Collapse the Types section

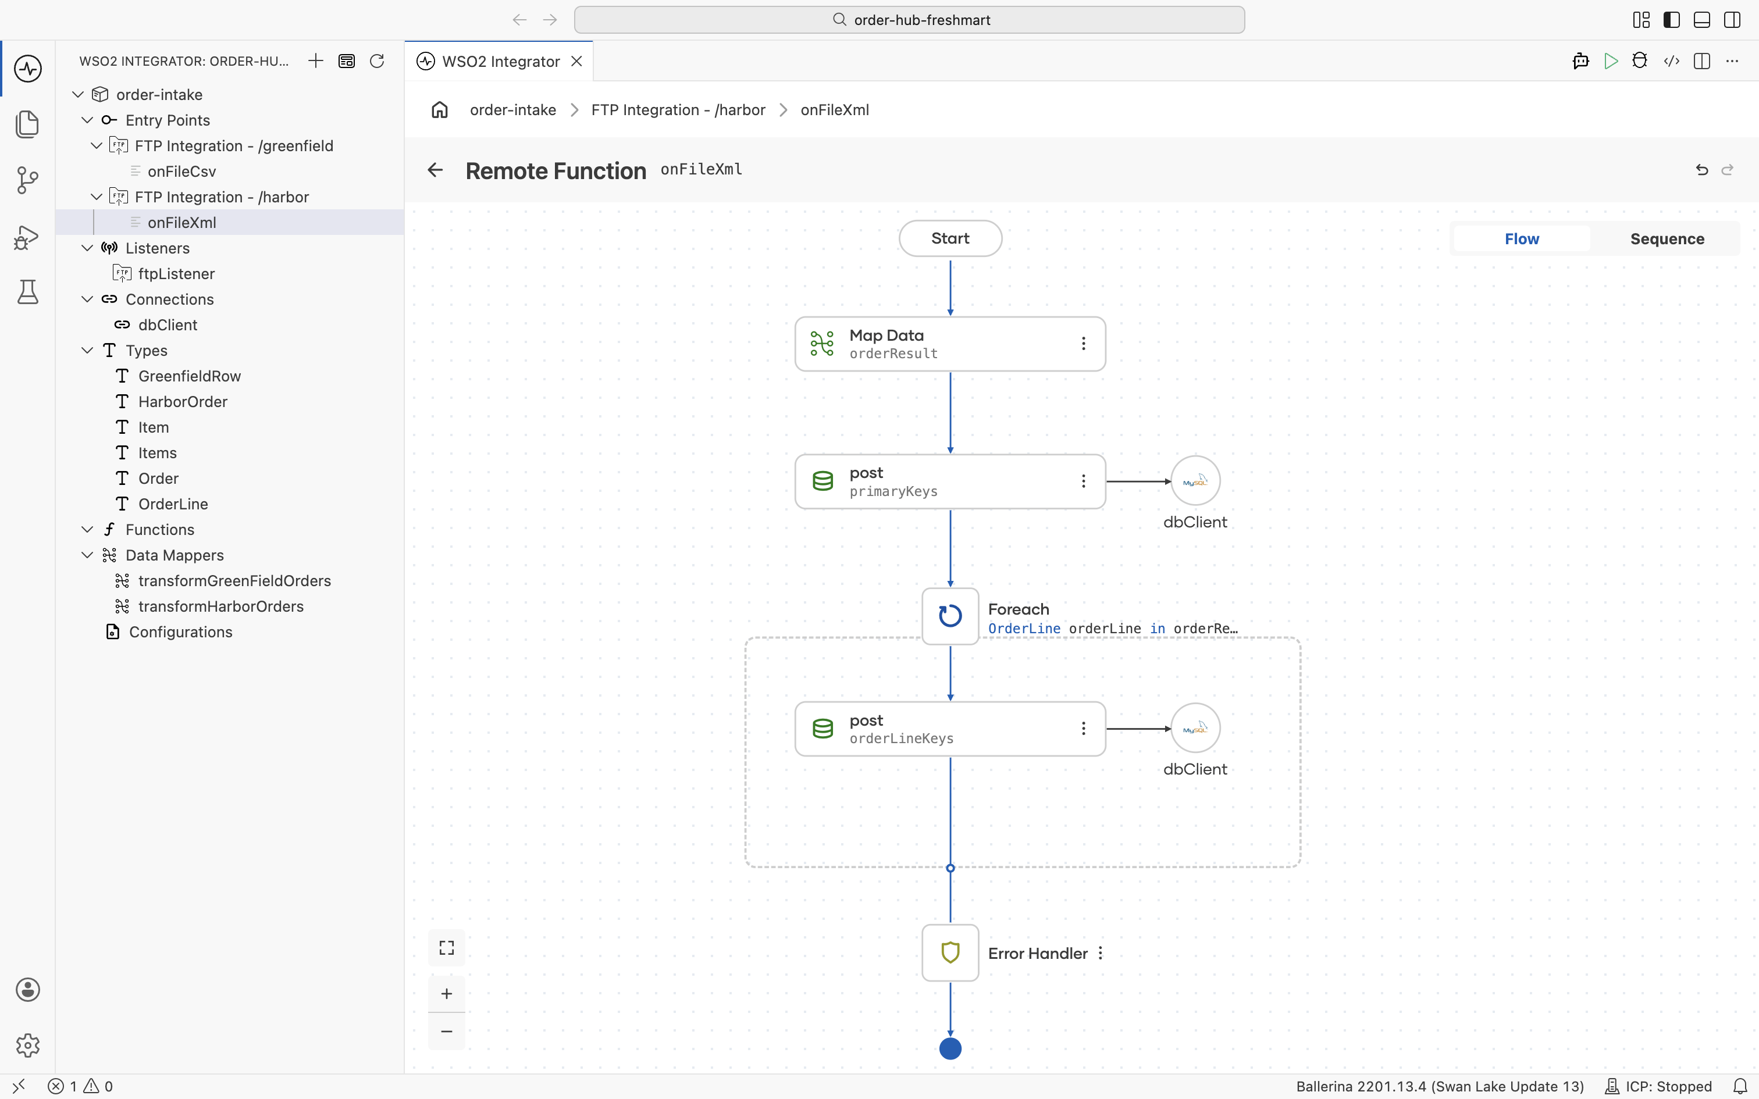pos(87,350)
